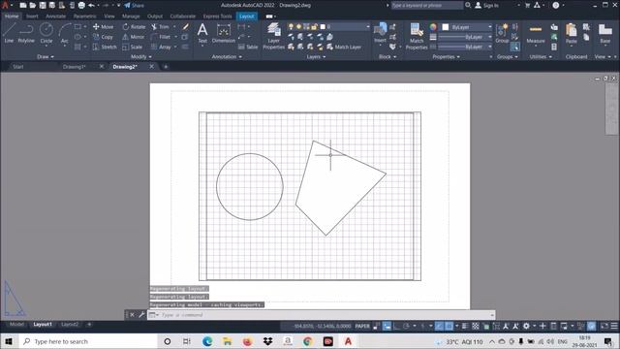
Task: Click the Erase pencil icon in Modify
Action: click(x=185, y=26)
